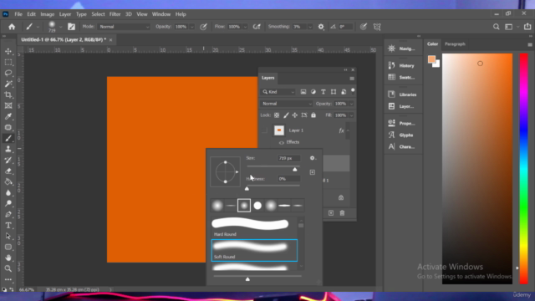Screen dimensions: 535x301
Task: Select the Untitled-1 document tab
Action: point(64,39)
